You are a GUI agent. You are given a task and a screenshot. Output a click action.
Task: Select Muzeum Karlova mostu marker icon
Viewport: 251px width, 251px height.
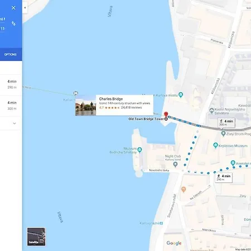[181, 95]
